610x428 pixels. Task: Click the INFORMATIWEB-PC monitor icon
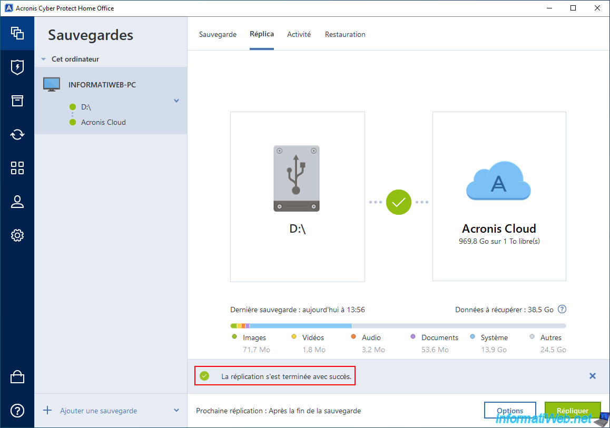pyautogui.click(x=51, y=84)
